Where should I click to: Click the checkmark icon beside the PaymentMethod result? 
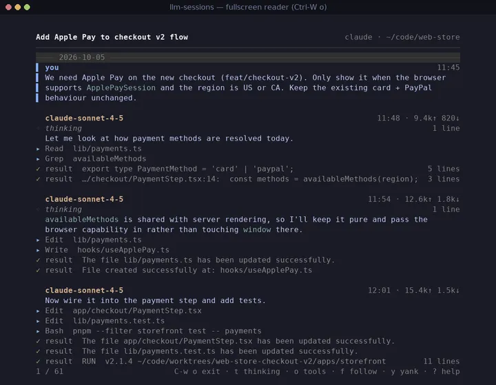tap(38, 169)
